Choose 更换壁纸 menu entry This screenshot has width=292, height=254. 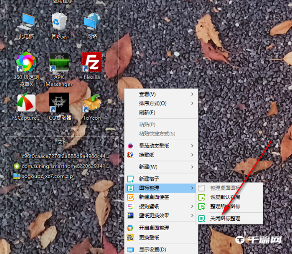coord(161,238)
